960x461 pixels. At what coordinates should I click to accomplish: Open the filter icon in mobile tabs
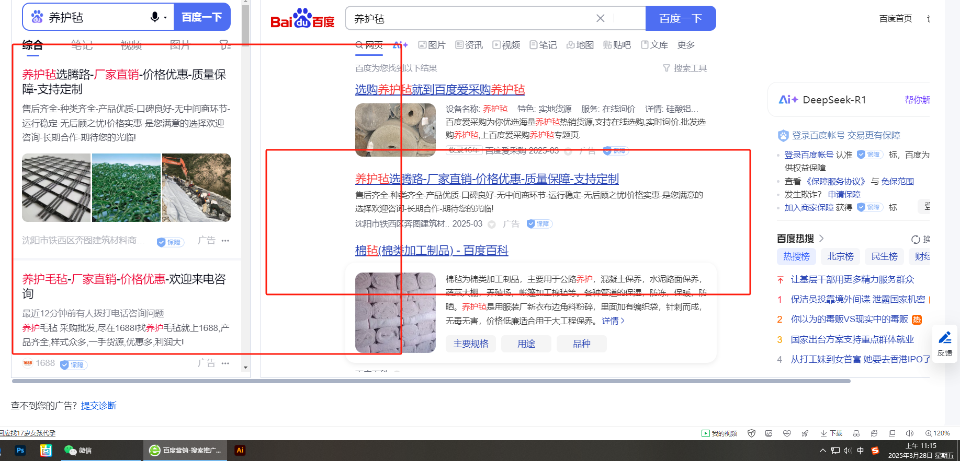coord(225,45)
